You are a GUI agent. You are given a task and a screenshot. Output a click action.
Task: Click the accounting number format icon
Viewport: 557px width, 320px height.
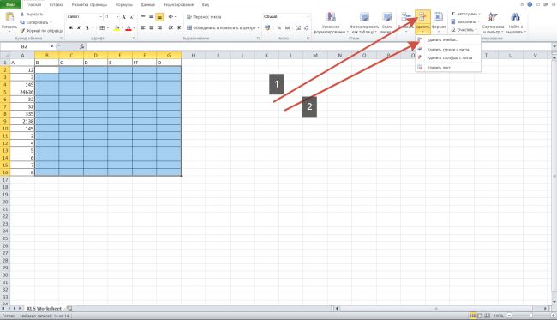(x=267, y=27)
